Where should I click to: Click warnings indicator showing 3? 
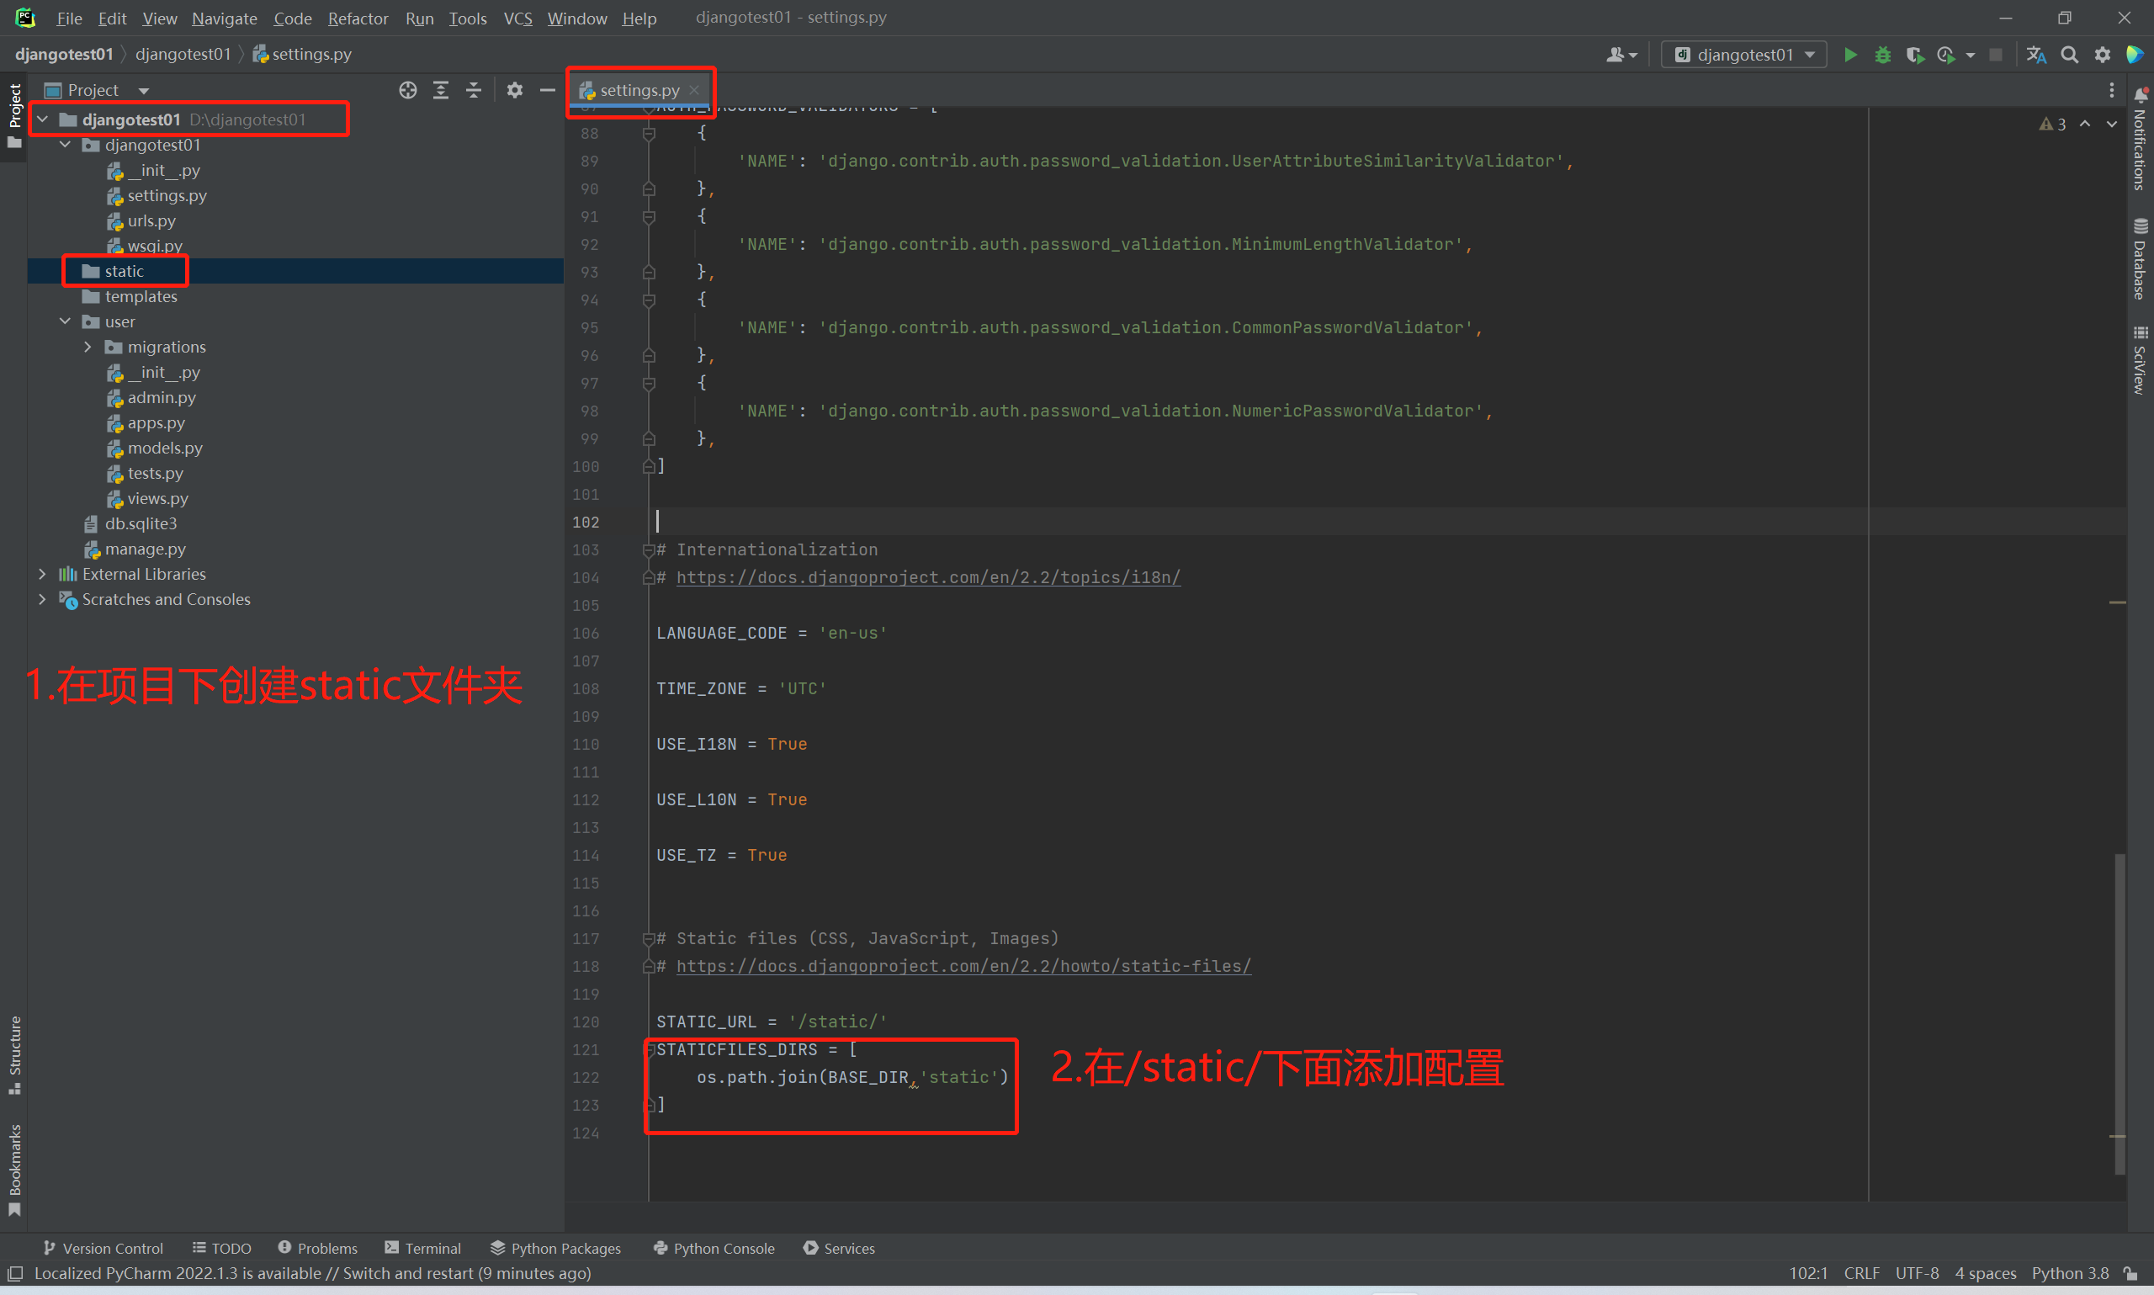(2052, 124)
